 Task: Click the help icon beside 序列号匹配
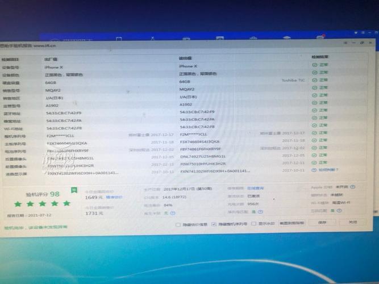click(x=260, y=212)
